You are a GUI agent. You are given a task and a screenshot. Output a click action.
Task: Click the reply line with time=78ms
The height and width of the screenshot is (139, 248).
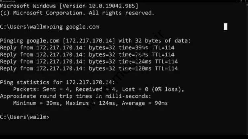click(87, 55)
